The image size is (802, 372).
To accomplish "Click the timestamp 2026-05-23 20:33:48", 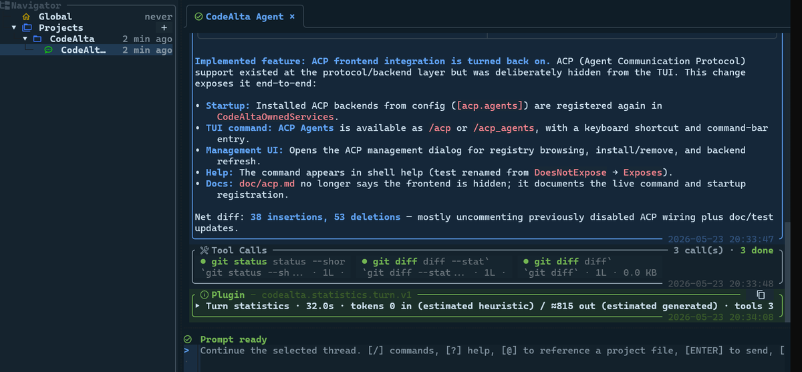I will [x=720, y=284].
